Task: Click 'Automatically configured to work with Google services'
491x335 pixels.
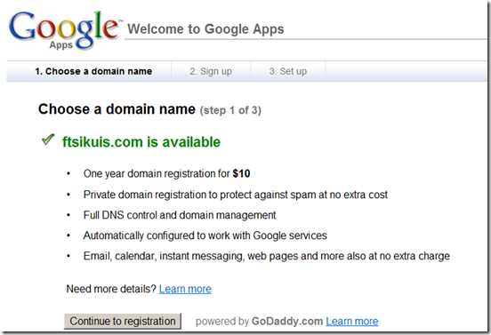Action: pos(205,235)
